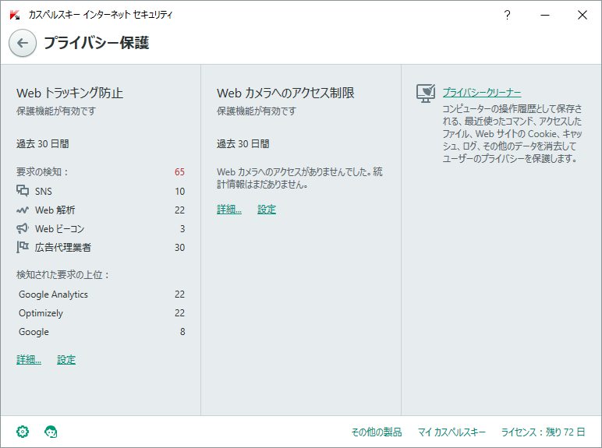Click the Web 解析 label
The height and width of the screenshot is (448, 602).
click(55, 210)
